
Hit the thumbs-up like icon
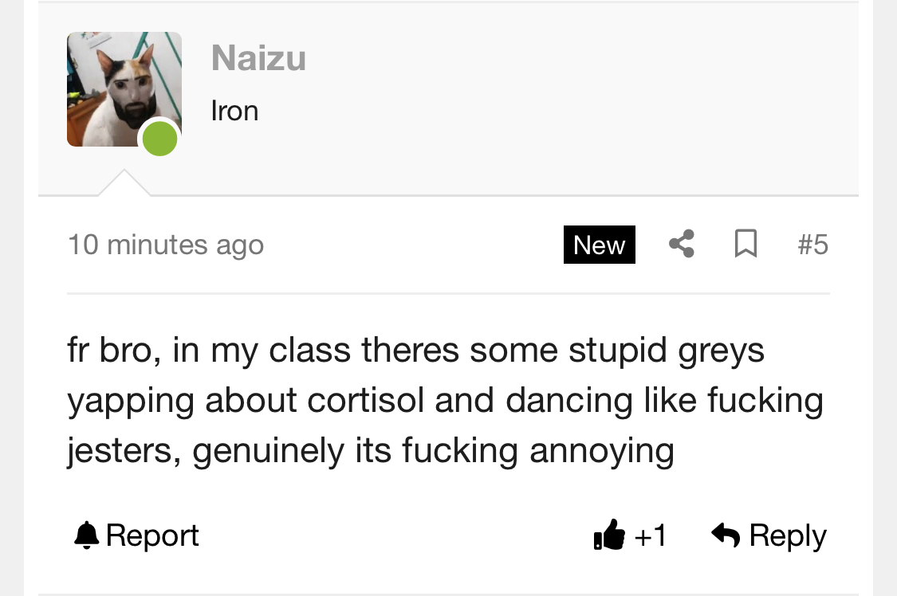click(x=610, y=535)
